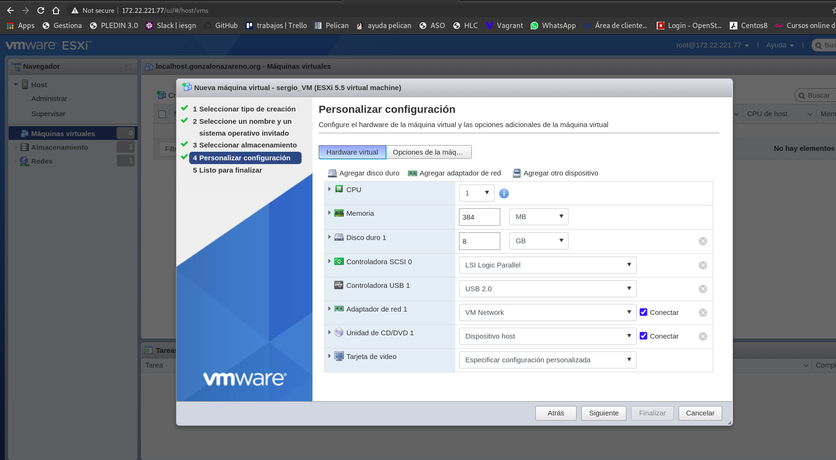Click the Agregar adaptador de red icon
Viewport: 836px width, 460px height.
tap(412, 173)
